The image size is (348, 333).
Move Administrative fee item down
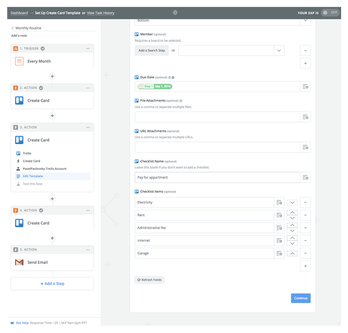click(x=292, y=231)
